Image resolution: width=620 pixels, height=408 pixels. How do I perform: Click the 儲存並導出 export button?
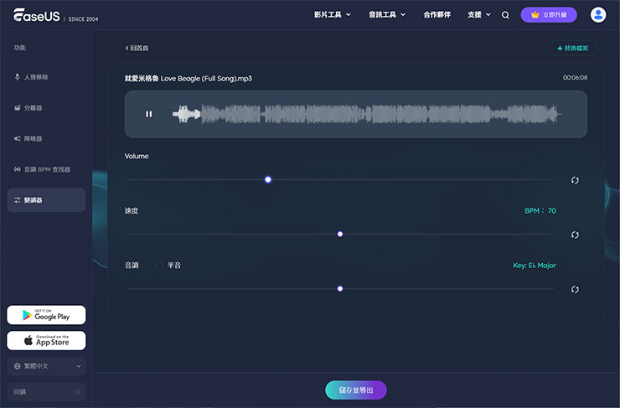tap(355, 390)
